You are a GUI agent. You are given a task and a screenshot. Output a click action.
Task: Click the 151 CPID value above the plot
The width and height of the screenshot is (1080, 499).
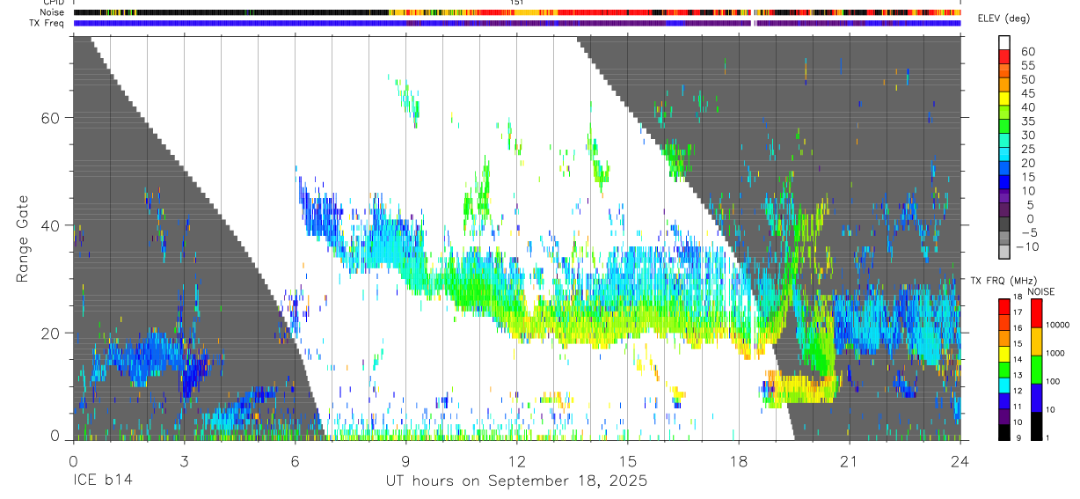click(517, 3)
